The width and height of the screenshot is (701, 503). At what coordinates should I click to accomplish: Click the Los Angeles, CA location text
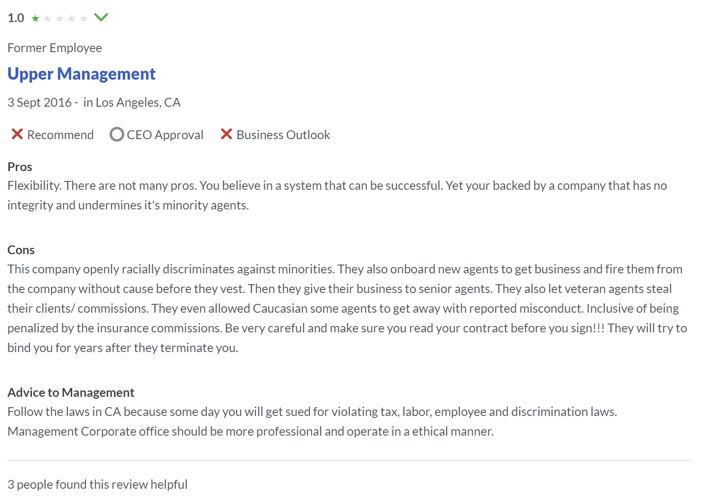point(138,102)
